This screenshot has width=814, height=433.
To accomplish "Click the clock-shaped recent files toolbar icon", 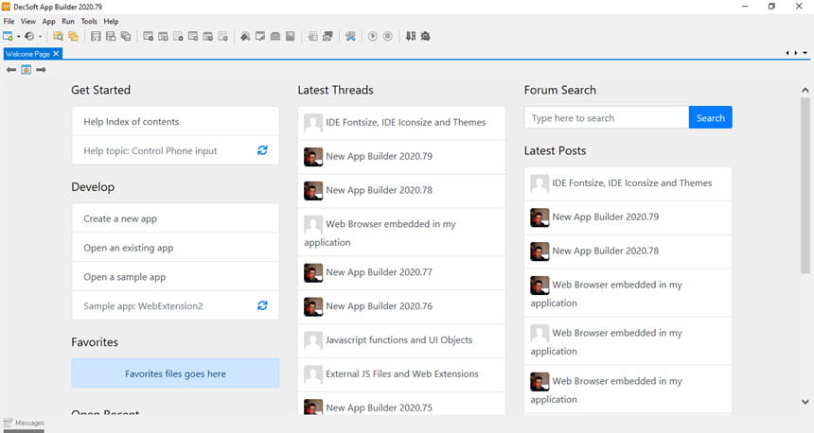I will [29, 36].
